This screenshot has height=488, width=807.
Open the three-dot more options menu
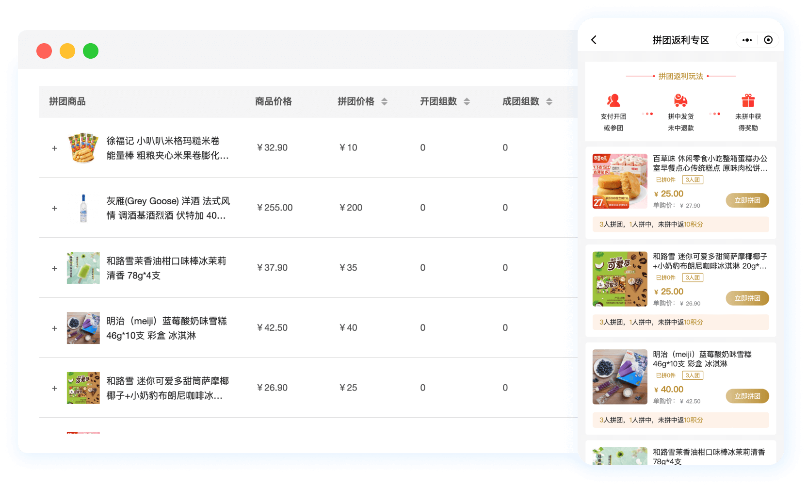(747, 40)
